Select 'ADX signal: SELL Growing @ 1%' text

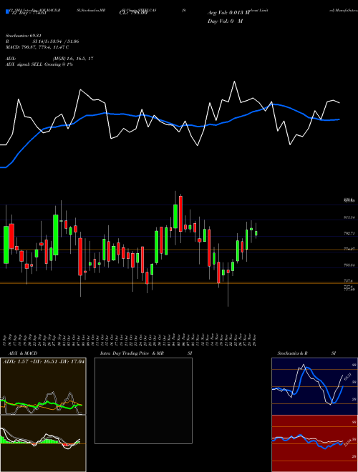39,64
